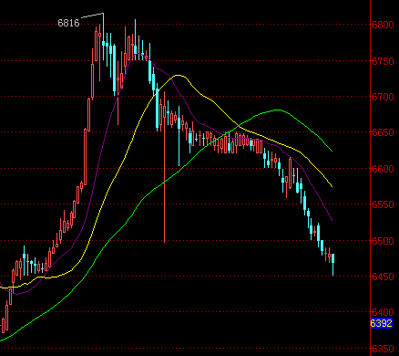This screenshot has height=356, width=399.
Task: Click the 6550 price axis label
Action: 384,204
